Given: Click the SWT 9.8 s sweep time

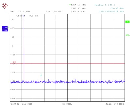Looking at the screenshot, I should [x=78, y=12].
